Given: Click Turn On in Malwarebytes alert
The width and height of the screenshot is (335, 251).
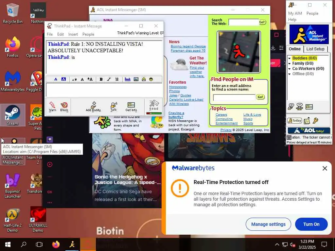Looking at the screenshot, I should [311, 224].
